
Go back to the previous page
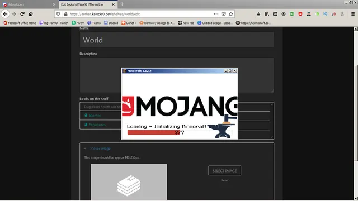coord(5,14)
